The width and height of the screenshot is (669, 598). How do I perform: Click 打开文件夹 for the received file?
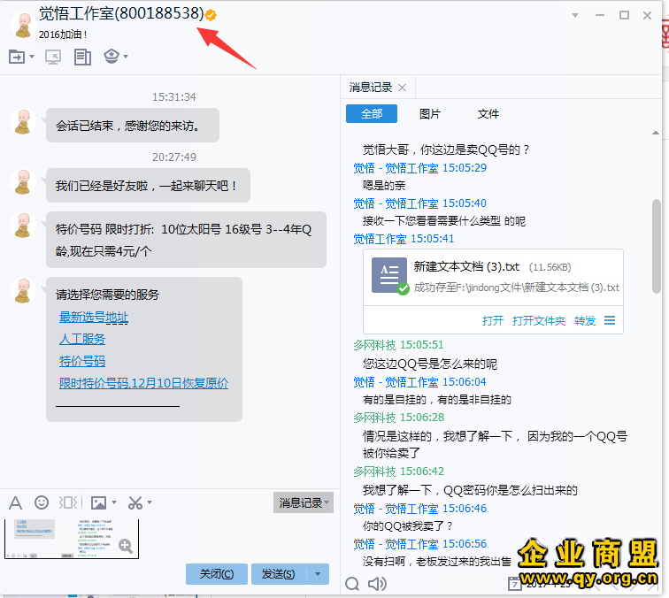click(539, 321)
